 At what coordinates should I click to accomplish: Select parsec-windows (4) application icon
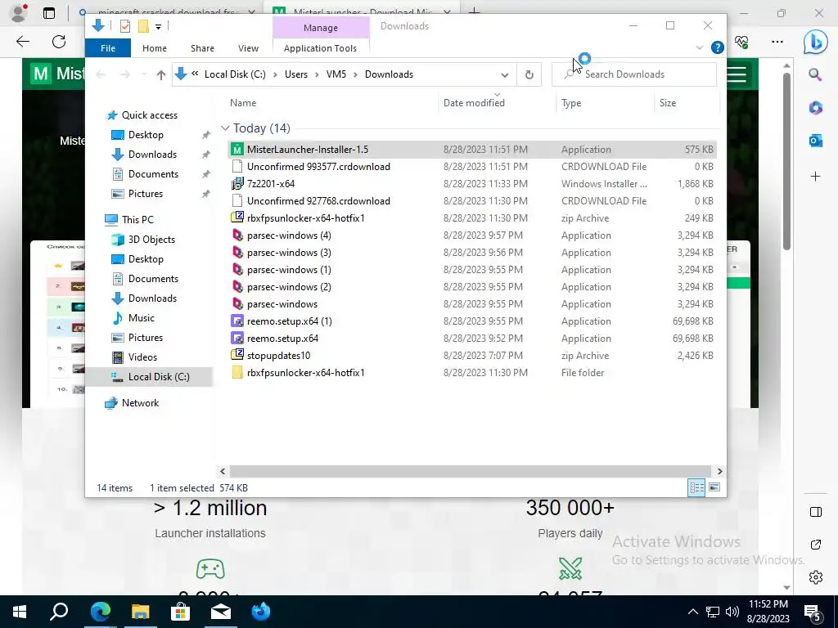tap(237, 235)
